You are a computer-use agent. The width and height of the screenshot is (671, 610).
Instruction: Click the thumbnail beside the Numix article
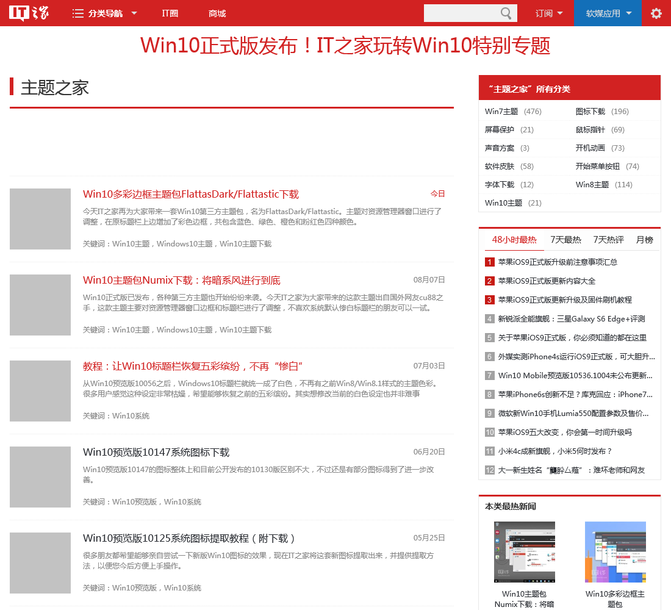tap(40, 305)
